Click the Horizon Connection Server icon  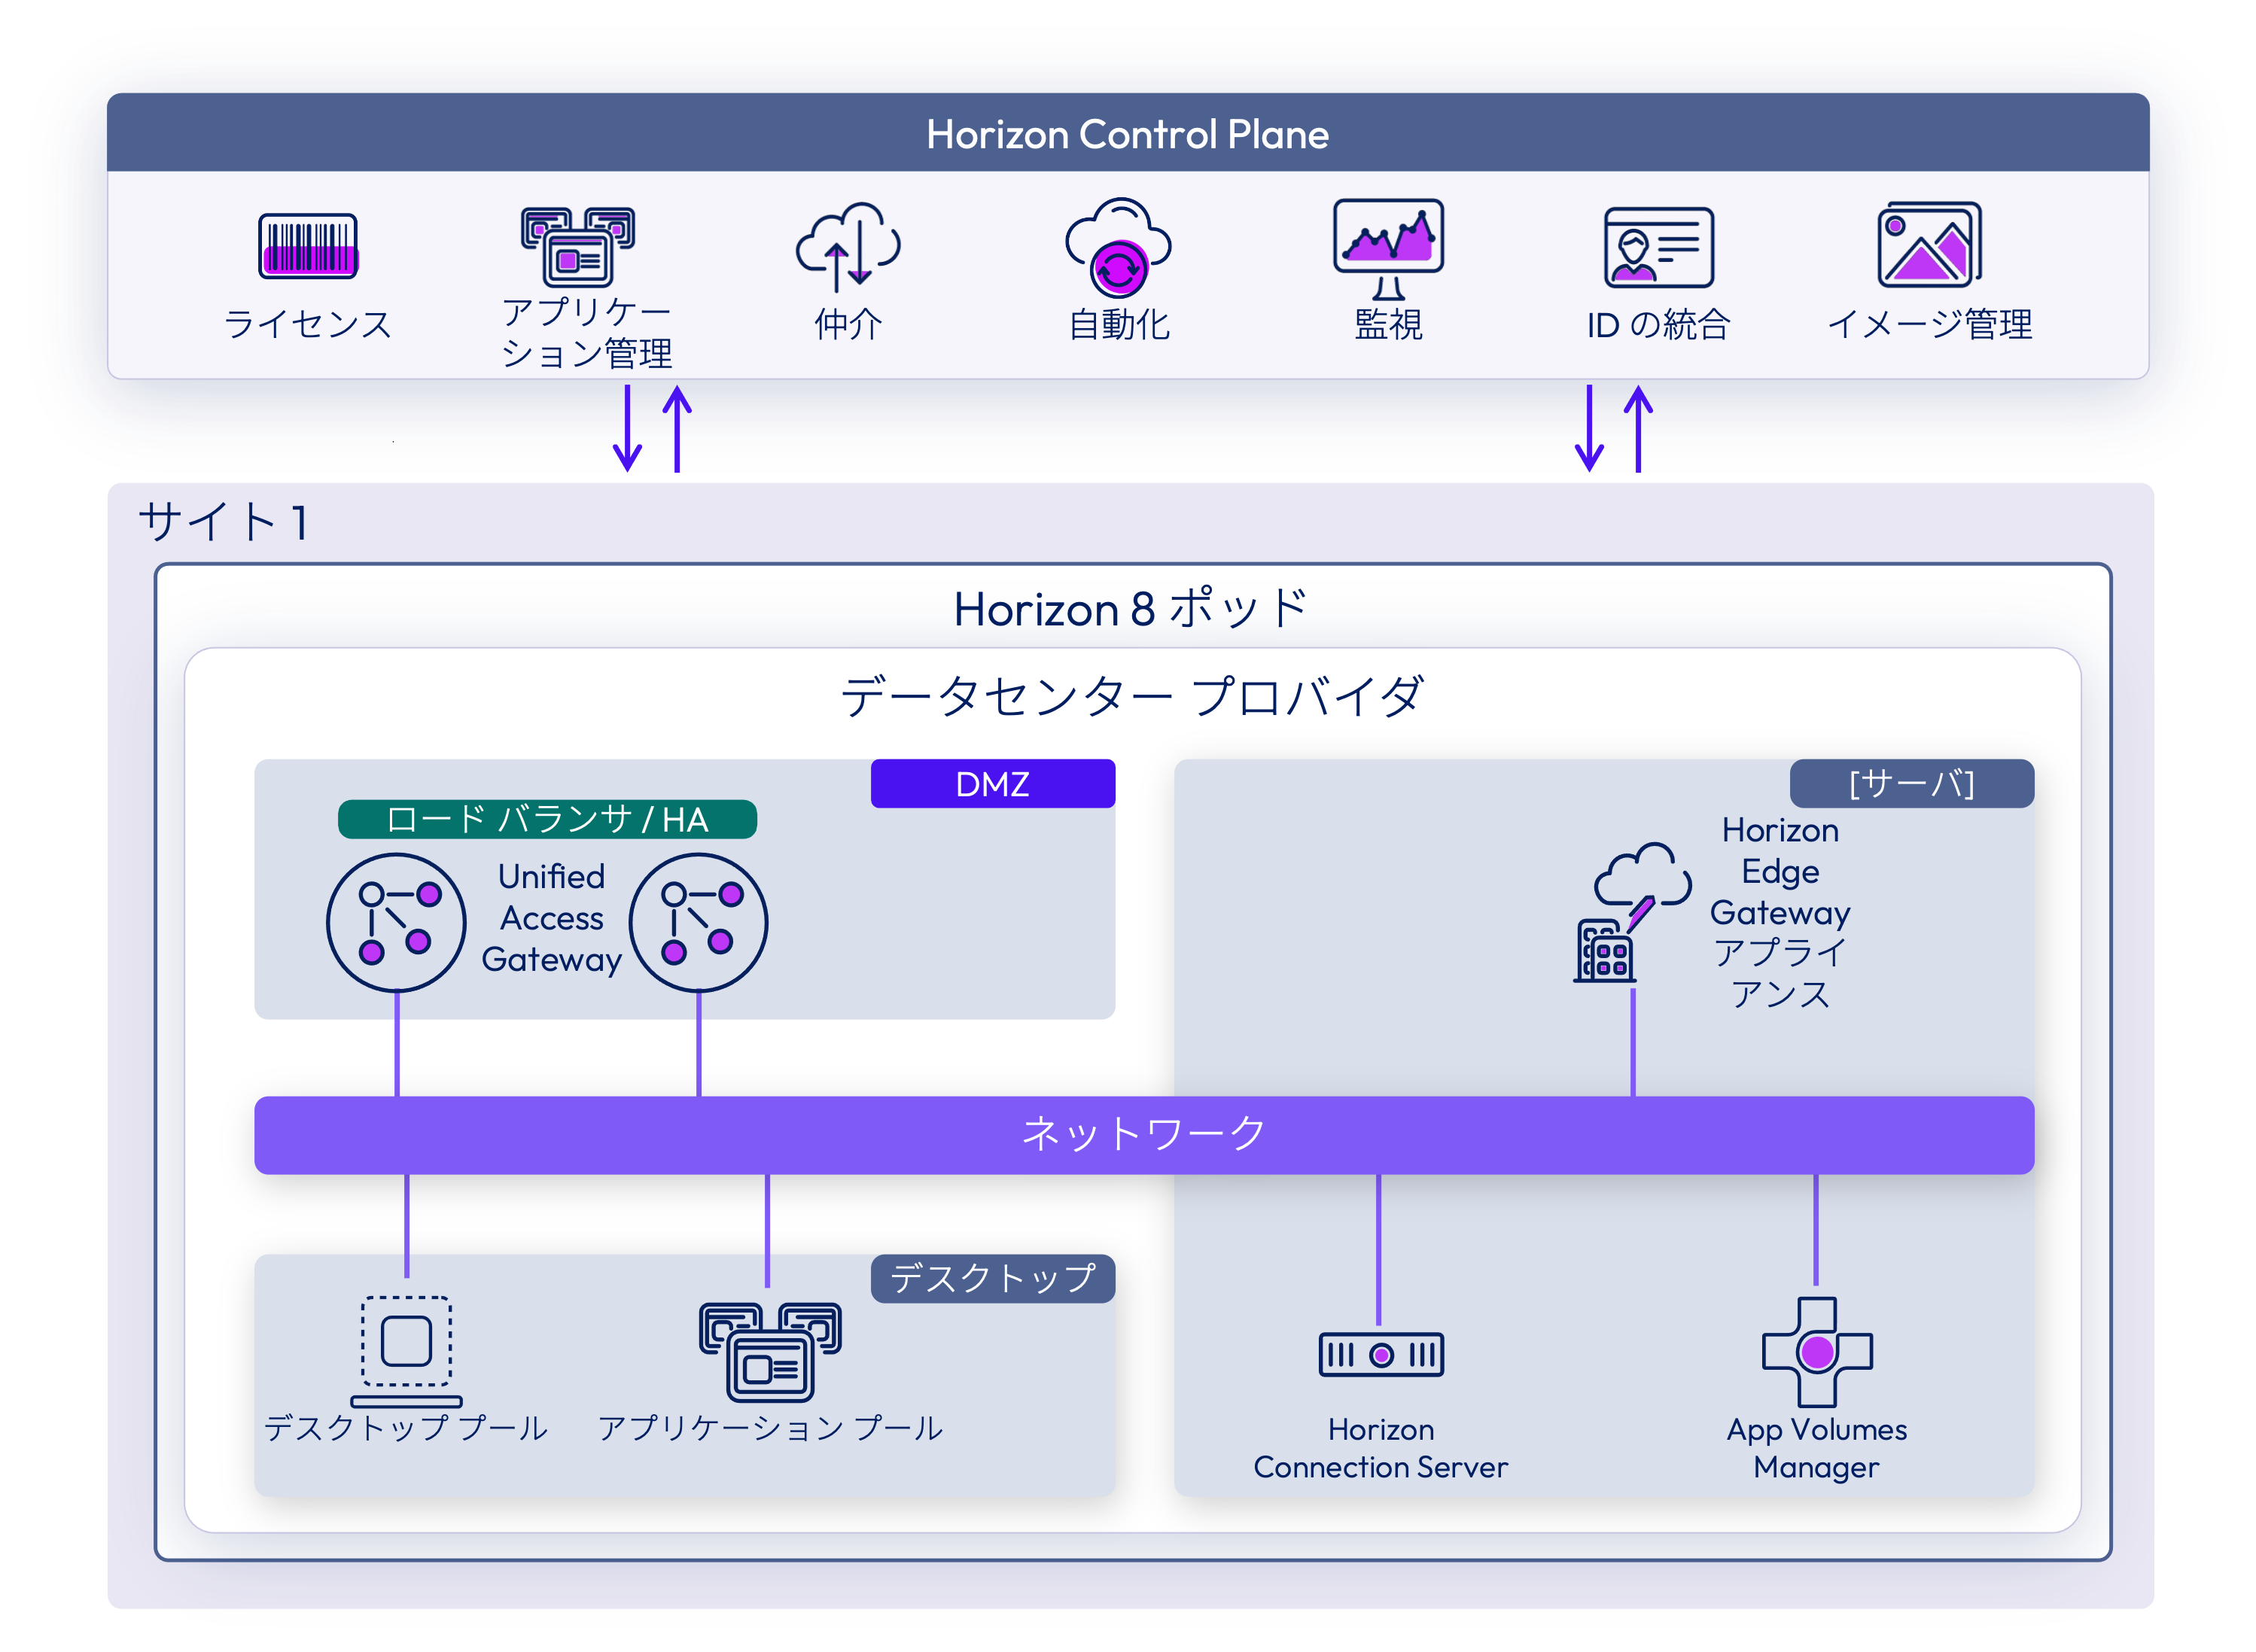tap(1381, 1354)
